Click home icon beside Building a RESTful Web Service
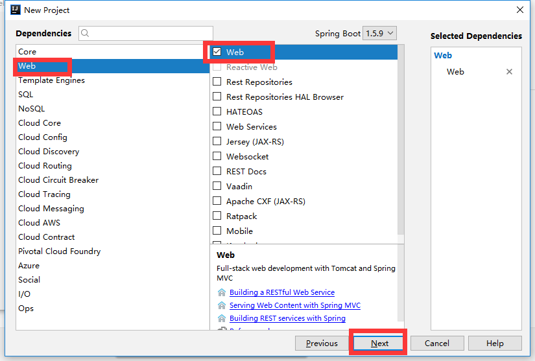This screenshot has width=535, height=361. point(222,292)
